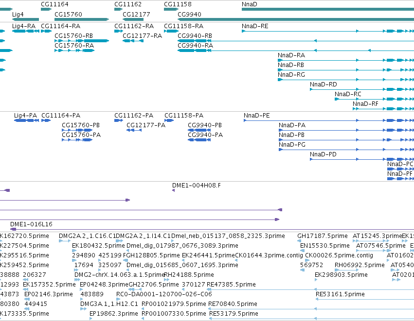
Task: Select EST RH06992.5prime
Action: point(346,270)
